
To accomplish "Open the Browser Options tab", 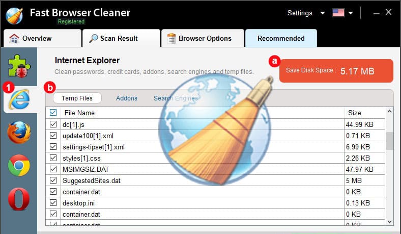I will click(x=203, y=38).
